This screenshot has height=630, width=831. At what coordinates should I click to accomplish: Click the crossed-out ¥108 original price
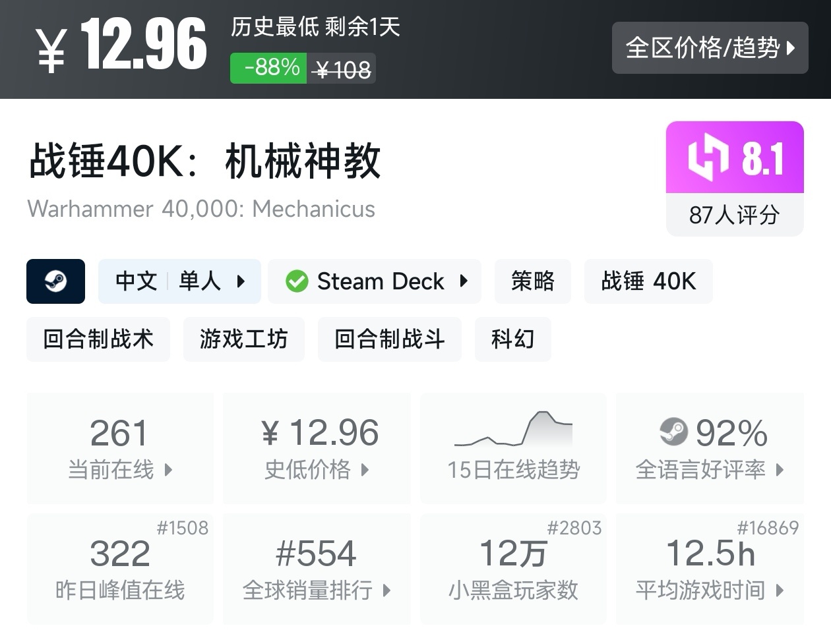tap(343, 69)
